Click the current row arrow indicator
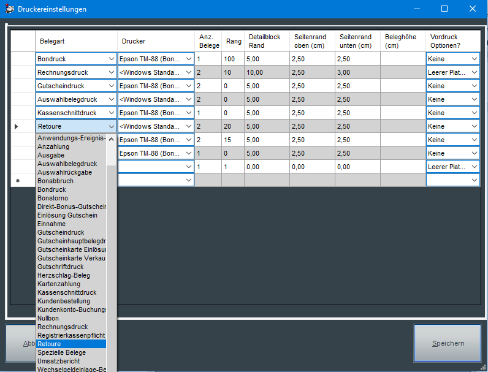 pyautogui.click(x=17, y=126)
